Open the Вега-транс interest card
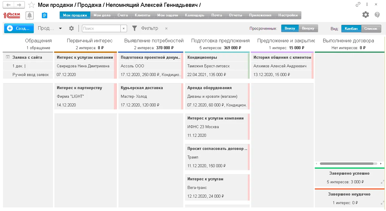This screenshot has height=211, width=386. (x=217, y=187)
